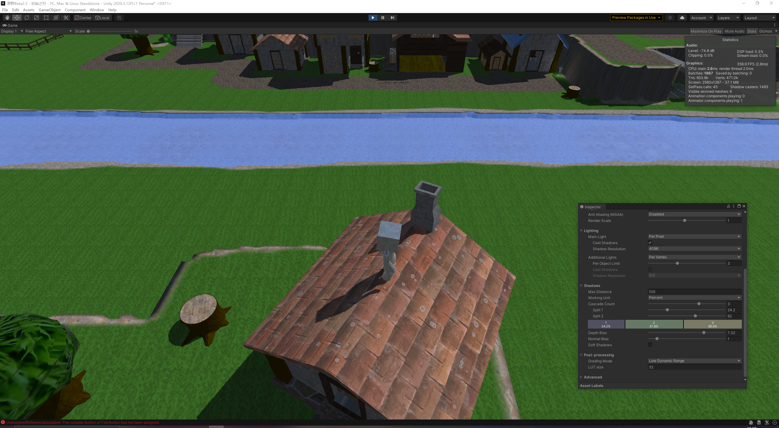Image resolution: width=779 pixels, height=428 pixels.
Task: Lock the Inspector panel
Action: point(728,206)
